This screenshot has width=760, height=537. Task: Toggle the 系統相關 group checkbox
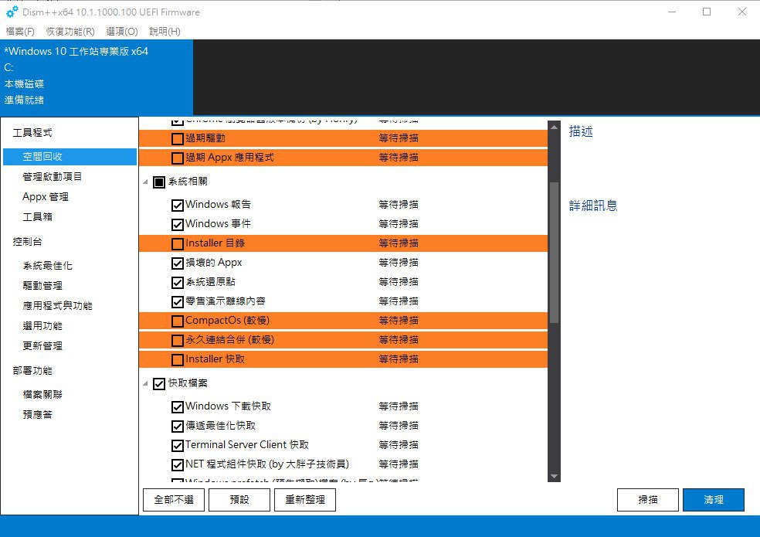click(159, 182)
